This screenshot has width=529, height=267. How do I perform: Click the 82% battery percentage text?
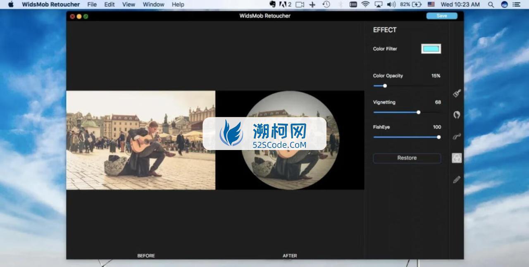[405, 4]
